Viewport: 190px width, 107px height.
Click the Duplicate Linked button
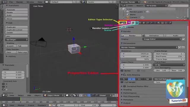pos(17,30)
